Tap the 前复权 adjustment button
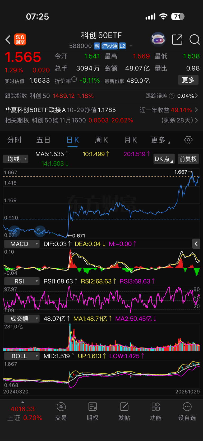The image size is (203, 441). (x=188, y=159)
